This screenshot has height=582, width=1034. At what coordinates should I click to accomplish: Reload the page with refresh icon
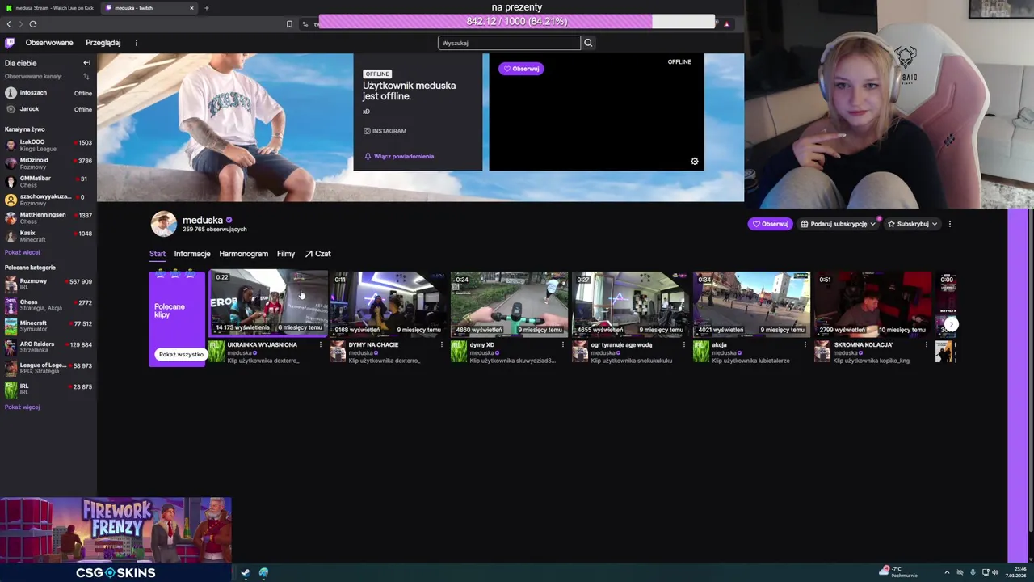point(32,24)
